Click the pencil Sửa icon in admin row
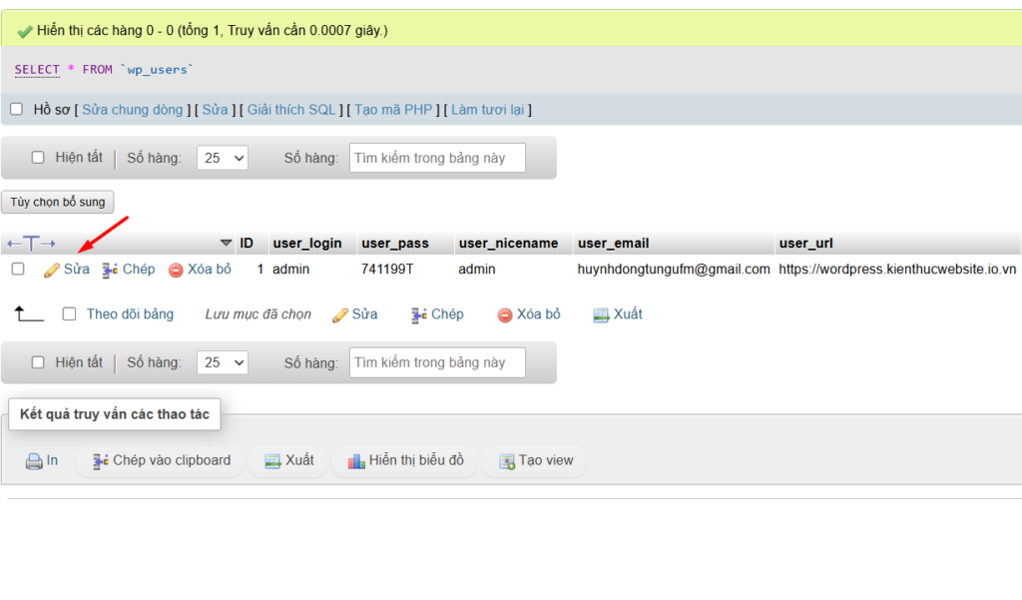Image resolution: width=1022 pixels, height=600 pixels. click(52, 270)
